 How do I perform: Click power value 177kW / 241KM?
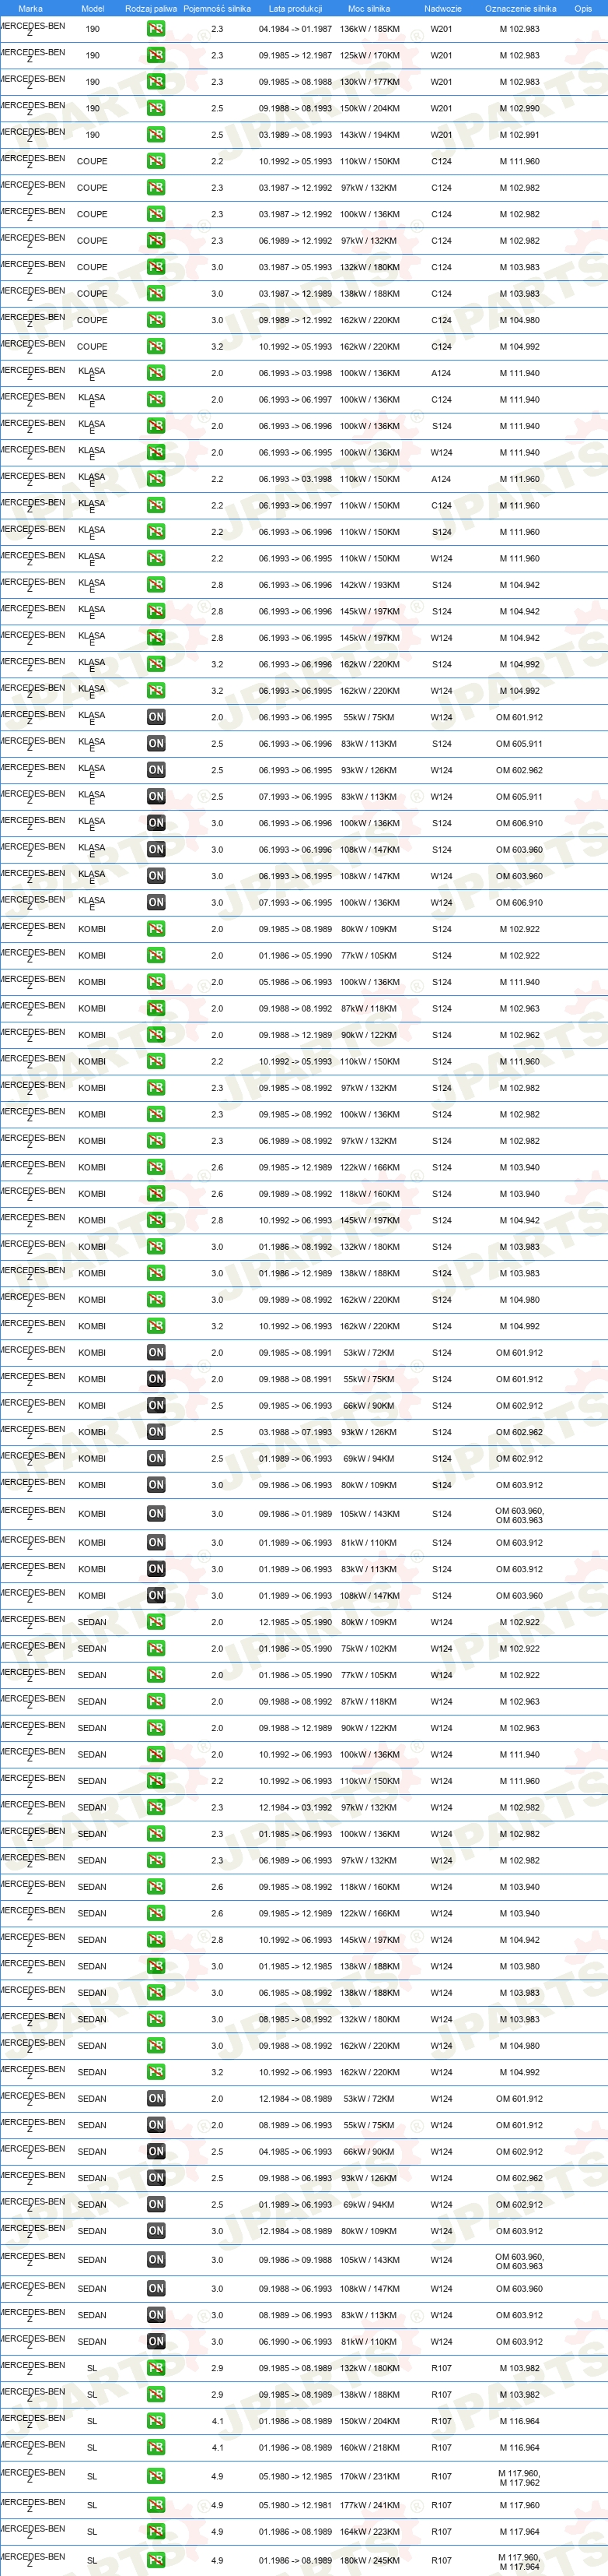click(369, 2507)
